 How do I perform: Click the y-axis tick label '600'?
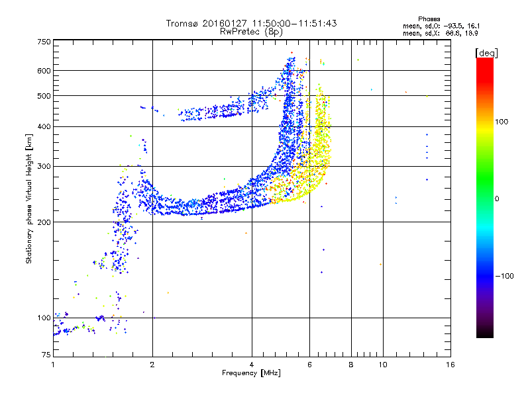point(44,71)
